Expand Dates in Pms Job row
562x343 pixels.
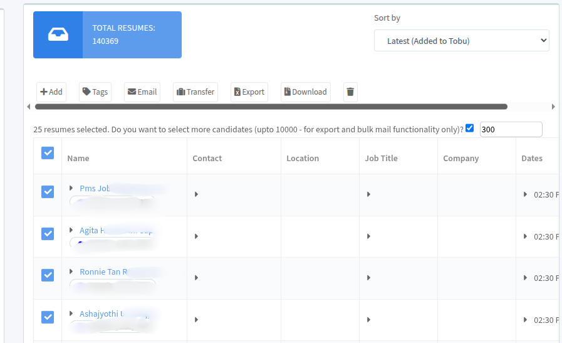click(x=525, y=194)
